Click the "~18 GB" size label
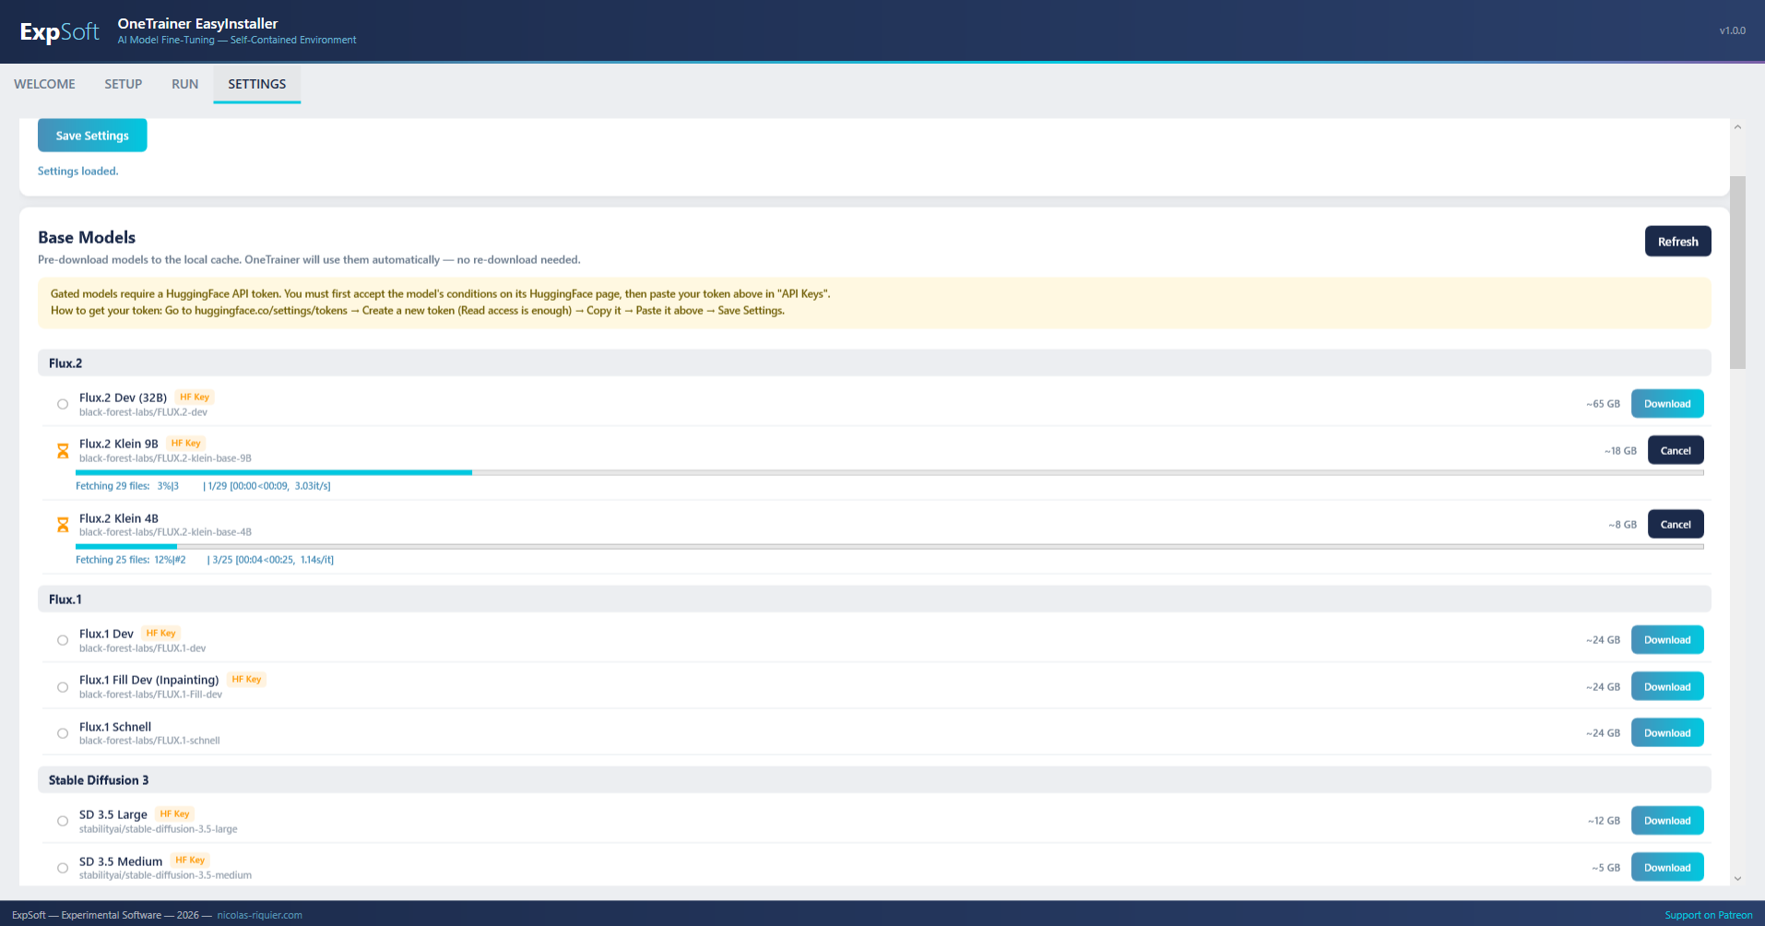 click(1620, 451)
